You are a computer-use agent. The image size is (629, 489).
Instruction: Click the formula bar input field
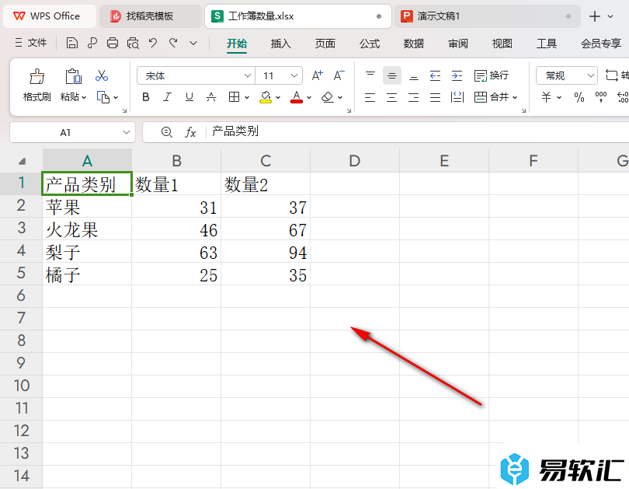tap(417, 132)
